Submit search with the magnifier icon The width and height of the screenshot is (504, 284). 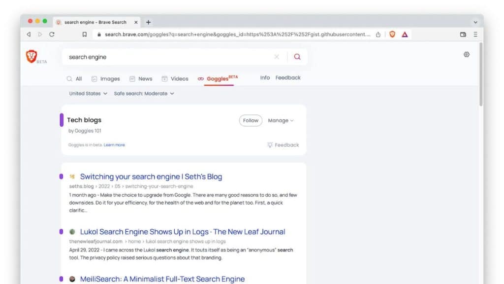tap(297, 57)
